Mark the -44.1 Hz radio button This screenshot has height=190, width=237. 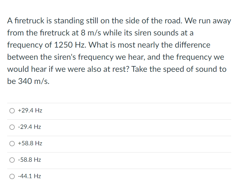click(12, 176)
